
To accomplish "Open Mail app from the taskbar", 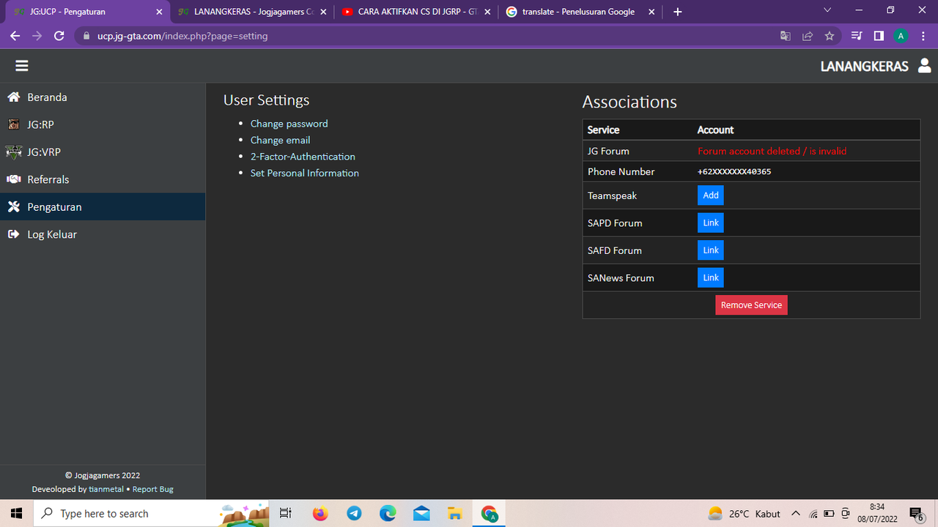I will coord(421,513).
